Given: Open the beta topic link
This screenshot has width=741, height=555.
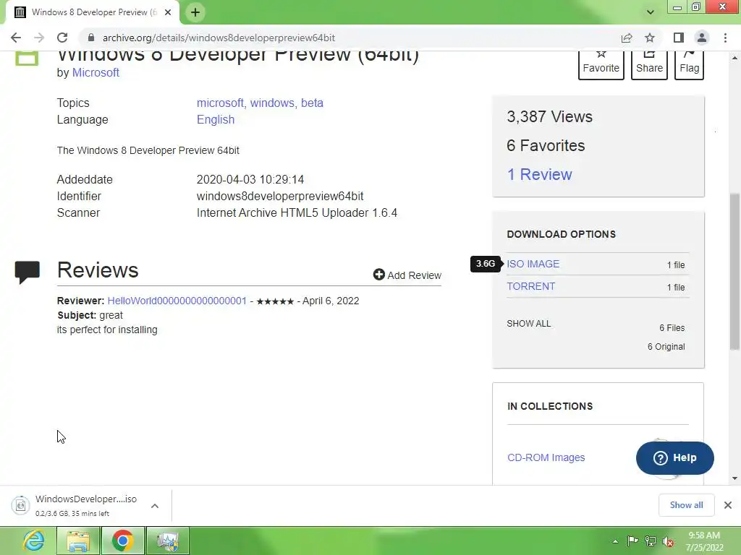Looking at the screenshot, I should click(x=312, y=103).
